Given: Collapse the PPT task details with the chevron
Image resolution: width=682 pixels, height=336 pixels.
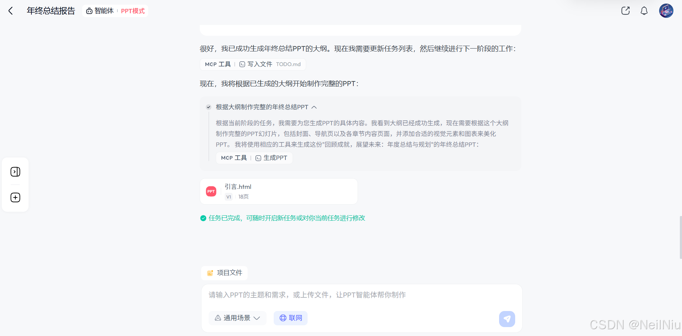Looking at the screenshot, I should click(x=314, y=107).
